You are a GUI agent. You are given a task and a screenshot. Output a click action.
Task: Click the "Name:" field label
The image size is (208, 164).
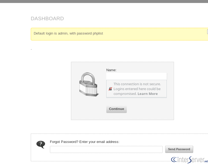pyautogui.click(x=111, y=70)
